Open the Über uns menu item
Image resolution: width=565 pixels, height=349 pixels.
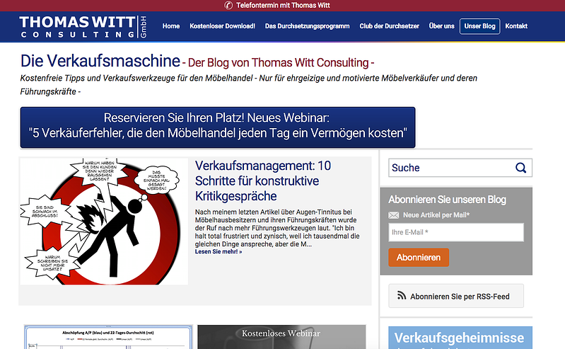[441, 26]
